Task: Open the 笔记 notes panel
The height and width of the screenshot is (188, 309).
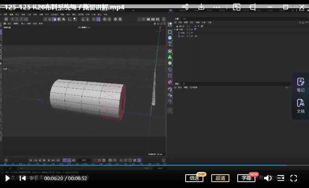Action: click(300, 84)
